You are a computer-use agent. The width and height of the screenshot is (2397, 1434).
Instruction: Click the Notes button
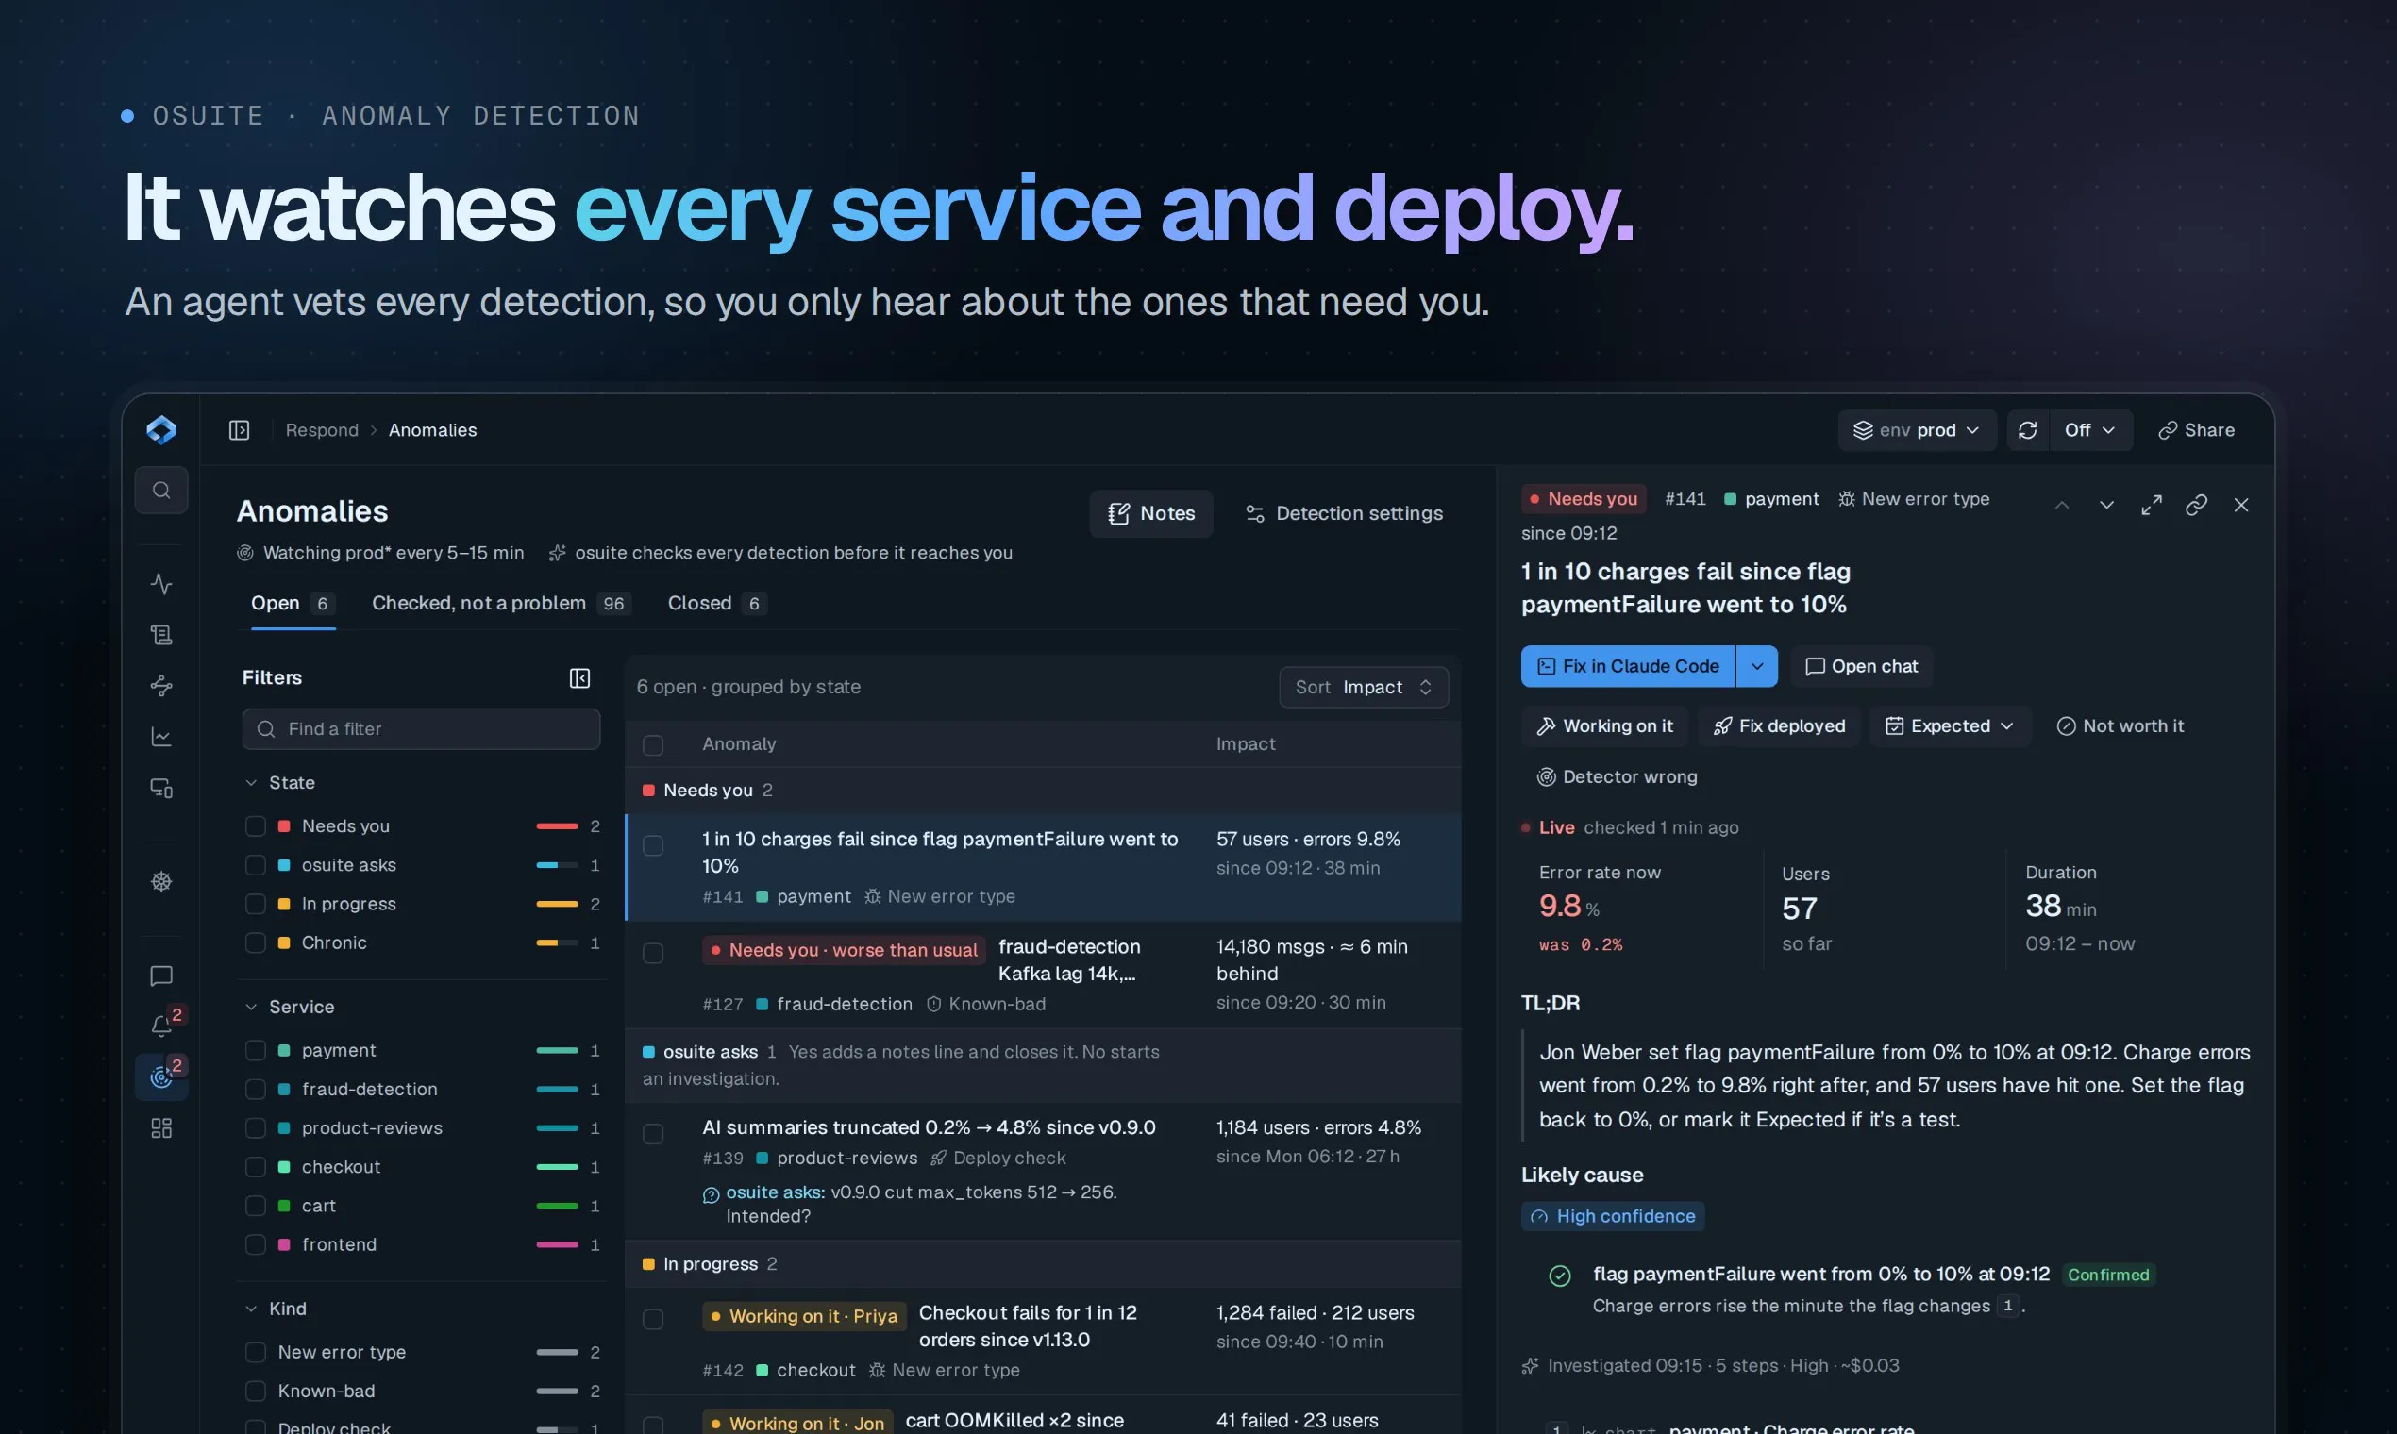point(1151,514)
